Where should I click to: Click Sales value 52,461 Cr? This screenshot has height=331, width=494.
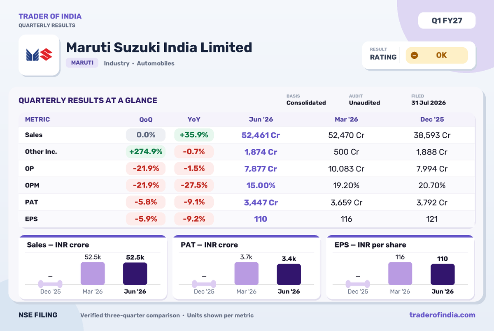(261, 135)
